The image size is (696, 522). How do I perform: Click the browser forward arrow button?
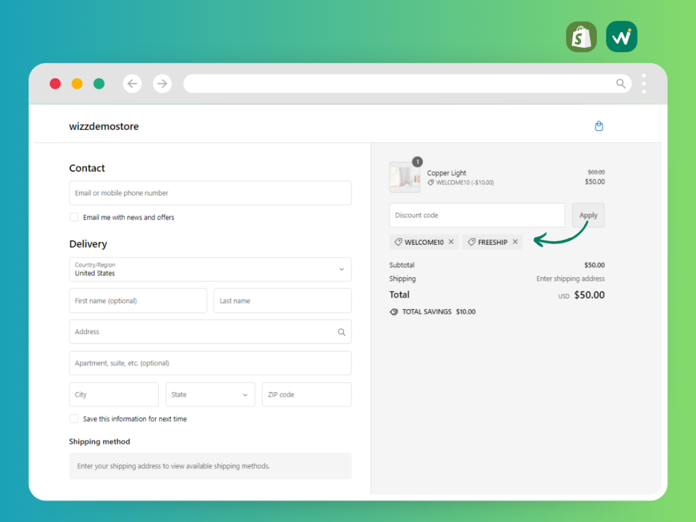click(x=162, y=84)
